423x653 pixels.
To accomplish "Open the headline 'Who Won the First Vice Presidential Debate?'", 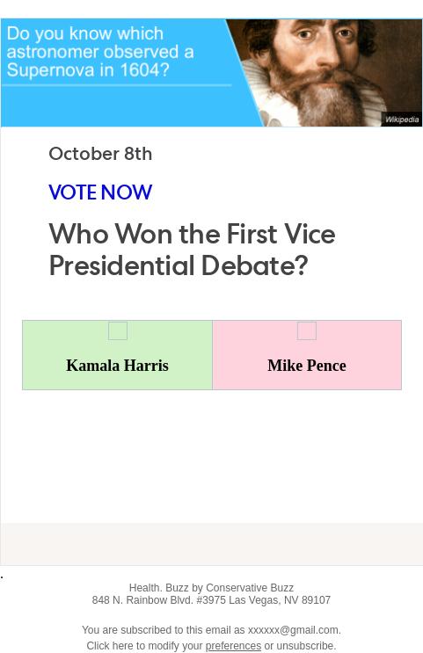I will [x=192, y=250].
